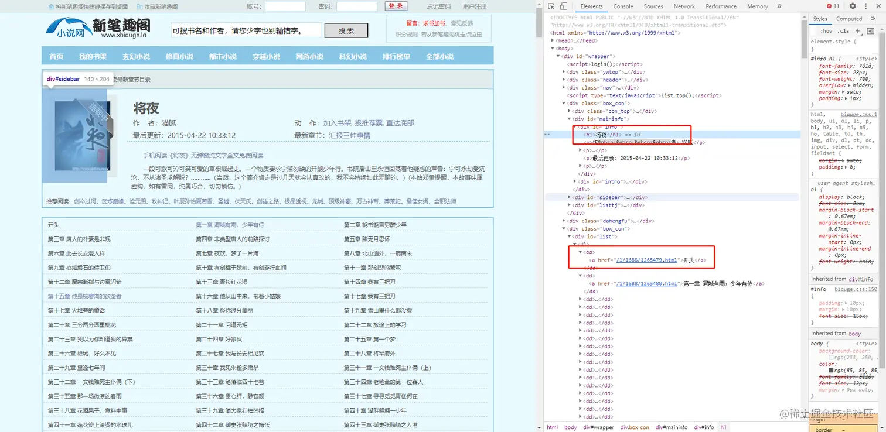
Task: Open the Network tab
Action: pos(684,6)
